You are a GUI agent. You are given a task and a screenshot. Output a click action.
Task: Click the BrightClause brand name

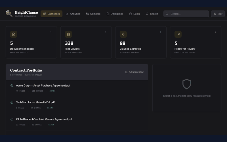tap(26, 12)
